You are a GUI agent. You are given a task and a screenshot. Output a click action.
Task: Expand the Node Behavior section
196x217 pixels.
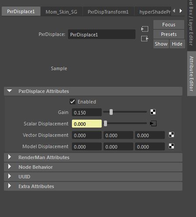(x=93, y=167)
